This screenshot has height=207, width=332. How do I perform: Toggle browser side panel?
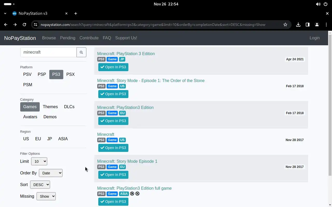pos(308,25)
